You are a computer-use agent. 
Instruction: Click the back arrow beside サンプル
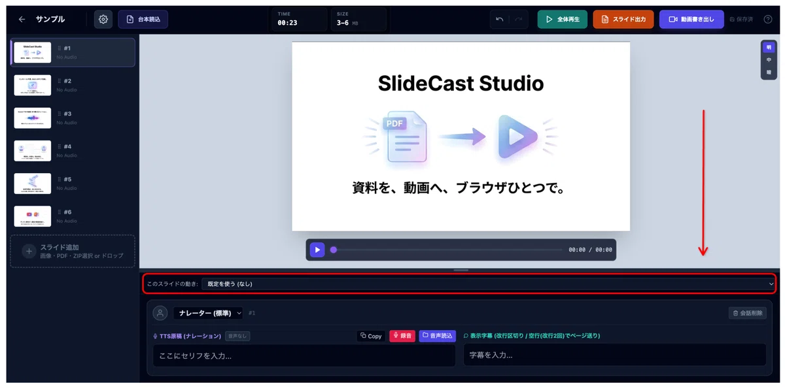[x=22, y=20]
